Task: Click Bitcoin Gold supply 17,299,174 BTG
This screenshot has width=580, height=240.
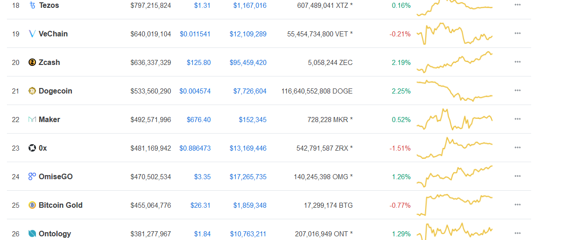Action: [328, 205]
